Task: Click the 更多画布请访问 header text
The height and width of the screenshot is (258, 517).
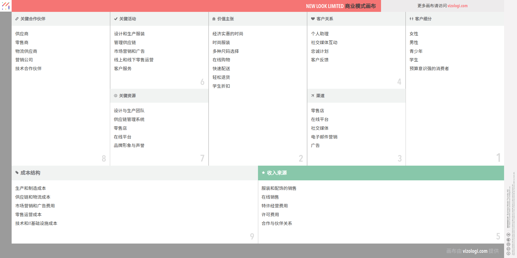Action: [x=432, y=6]
